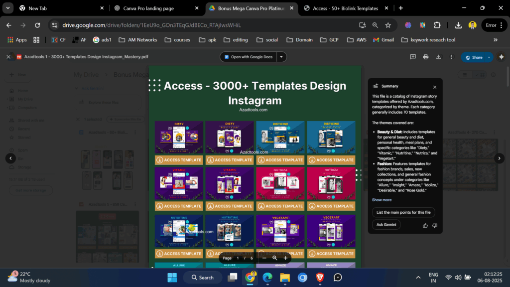Close the PDF preview with X icon
The image size is (510, 287).
coord(8,57)
